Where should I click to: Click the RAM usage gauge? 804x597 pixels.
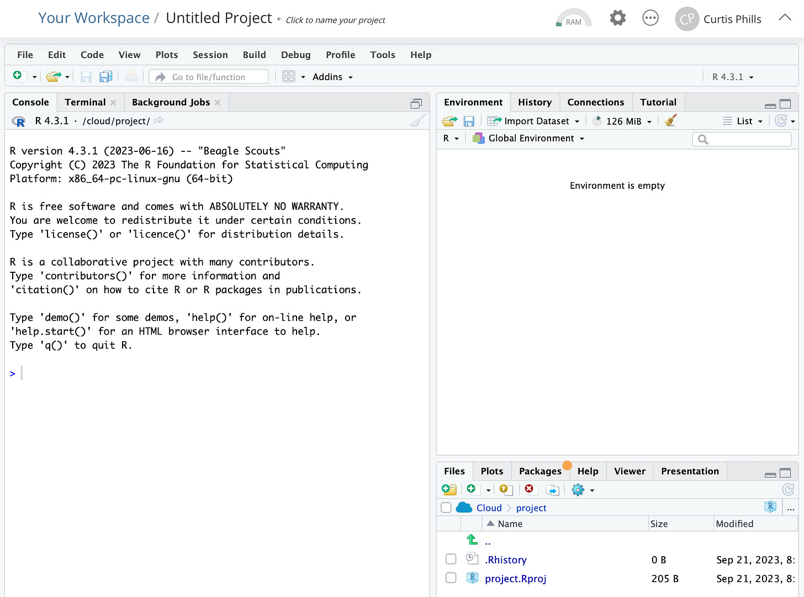(x=574, y=19)
